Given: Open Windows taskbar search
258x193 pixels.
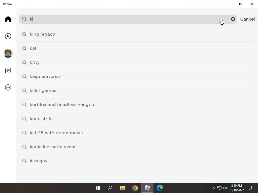Looking at the screenshot, I should click(110, 188).
